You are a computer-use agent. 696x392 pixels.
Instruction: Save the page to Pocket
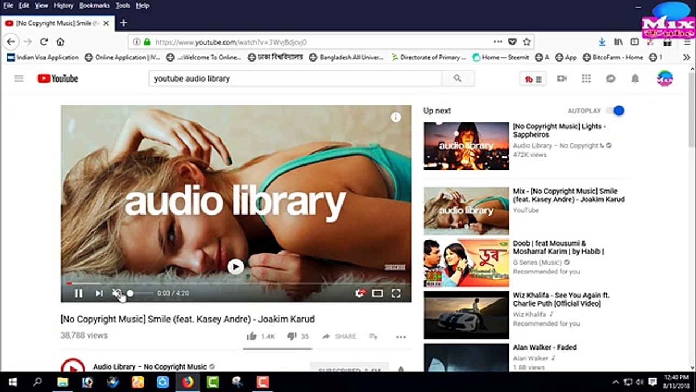pyautogui.click(x=512, y=41)
